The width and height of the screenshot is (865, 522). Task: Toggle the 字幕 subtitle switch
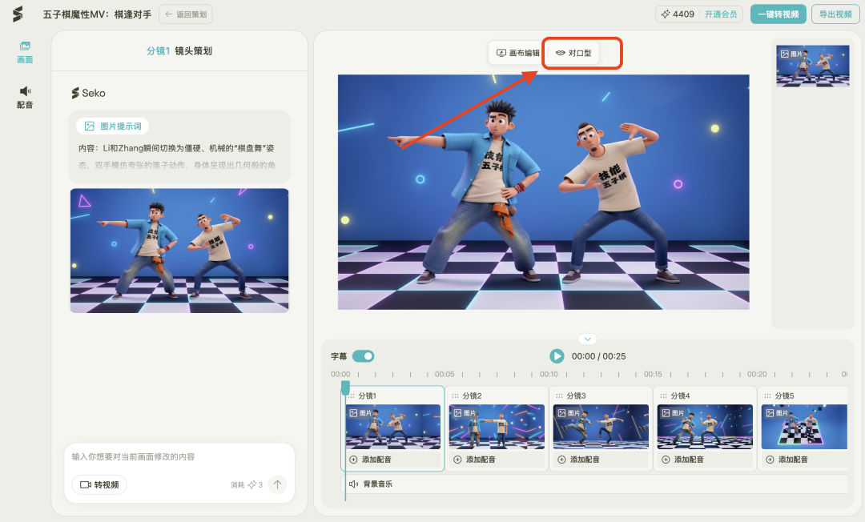pyautogui.click(x=363, y=356)
